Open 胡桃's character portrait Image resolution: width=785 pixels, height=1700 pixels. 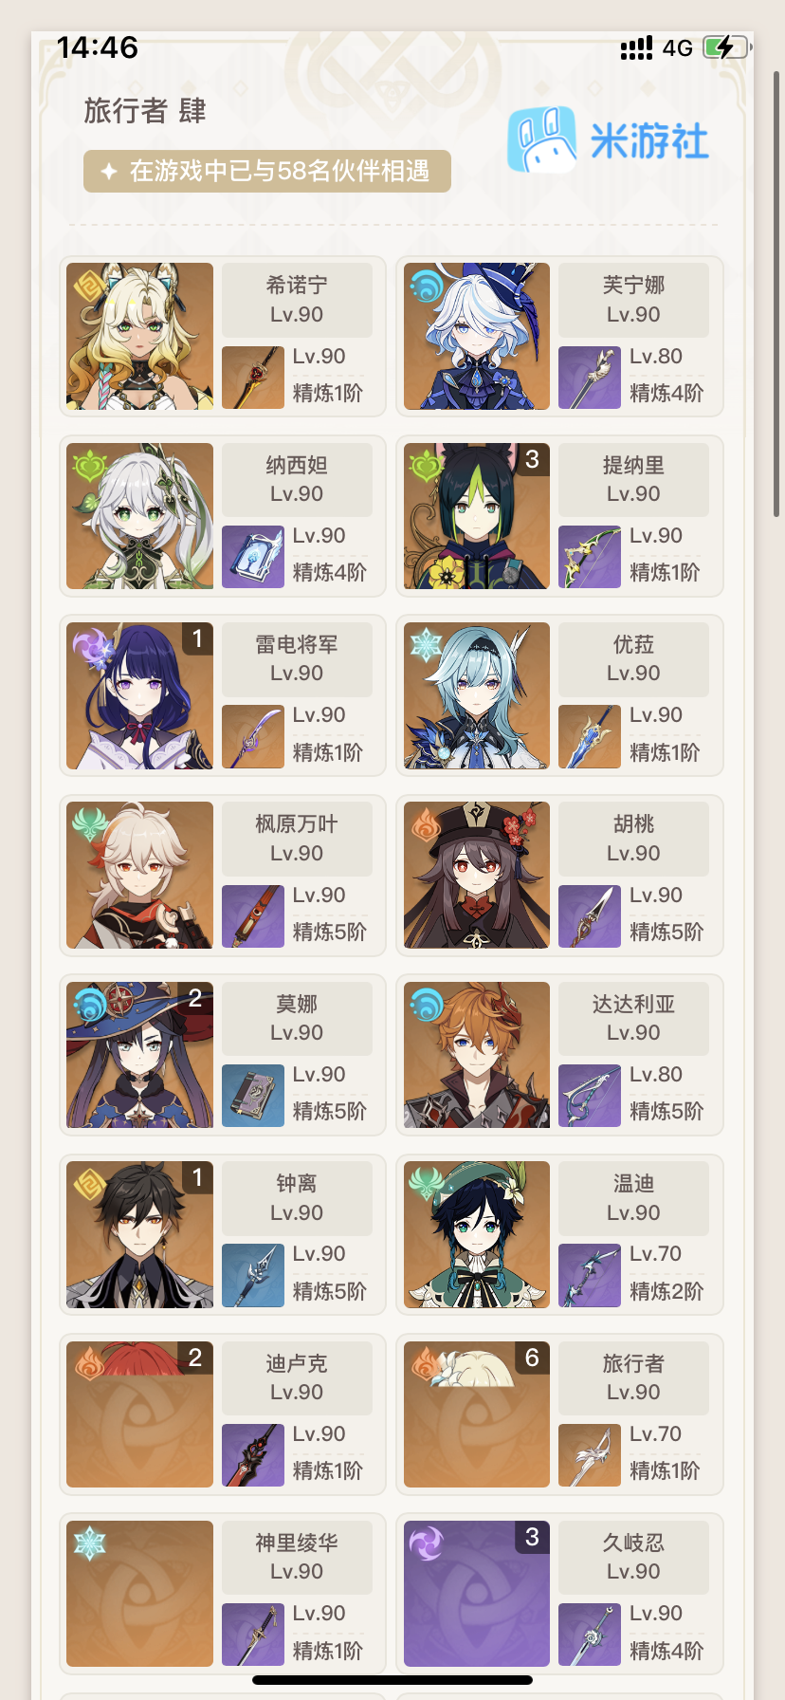[477, 875]
